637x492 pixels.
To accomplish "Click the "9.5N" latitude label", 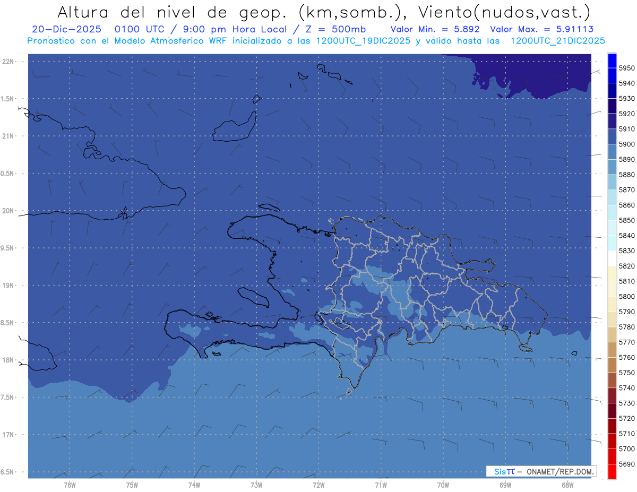I will tap(8, 248).
